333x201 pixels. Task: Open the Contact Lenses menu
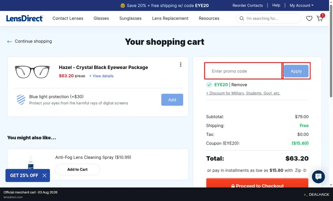[68, 18]
